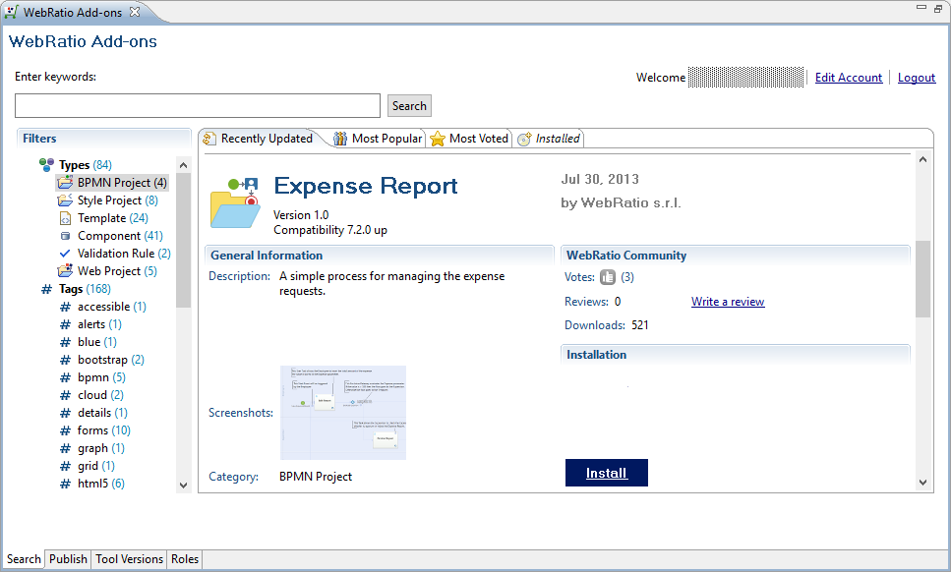The image size is (951, 572).
Task: Click the Filters scroll down arrow
Action: [x=183, y=486]
